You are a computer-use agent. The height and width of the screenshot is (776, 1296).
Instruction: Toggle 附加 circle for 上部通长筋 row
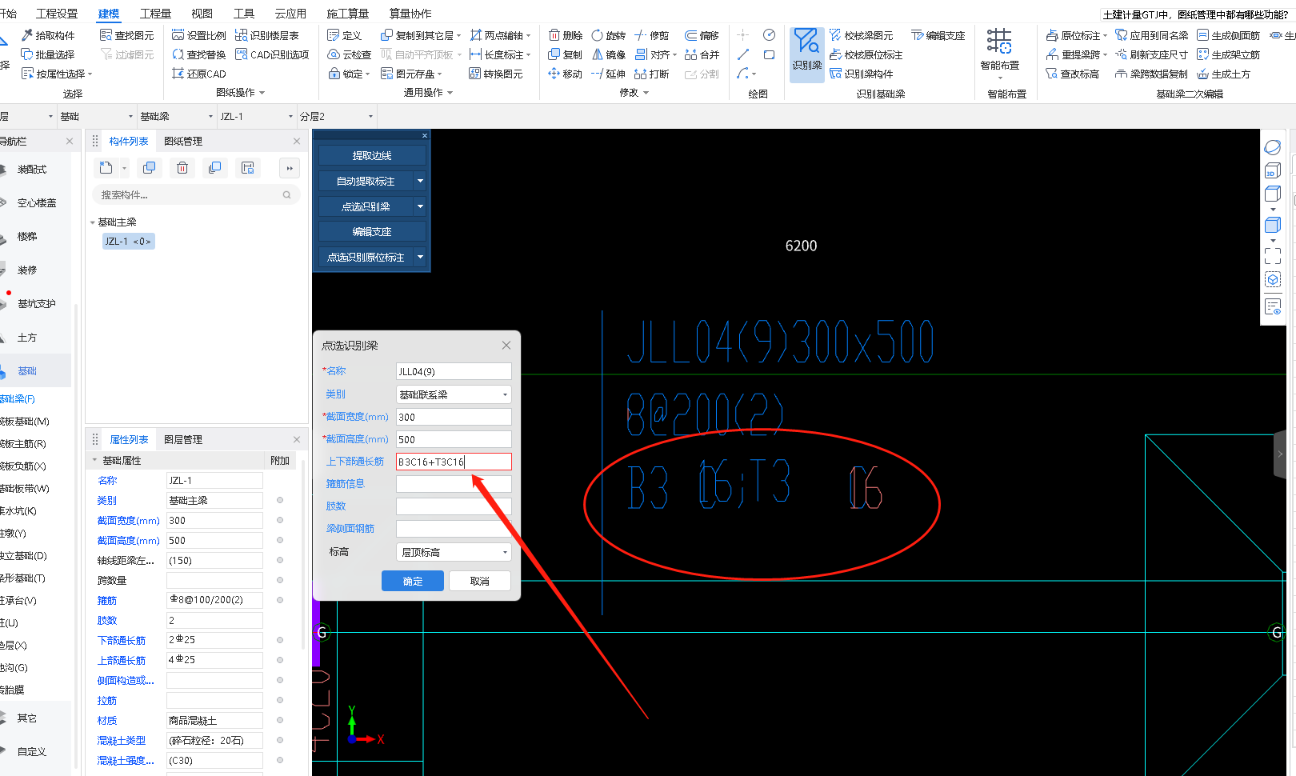click(280, 660)
